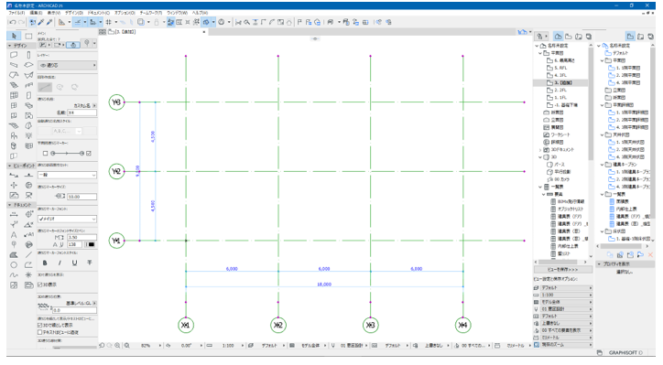Apply underline to grid marker font
The image size is (663, 365).
click(x=74, y=263)
